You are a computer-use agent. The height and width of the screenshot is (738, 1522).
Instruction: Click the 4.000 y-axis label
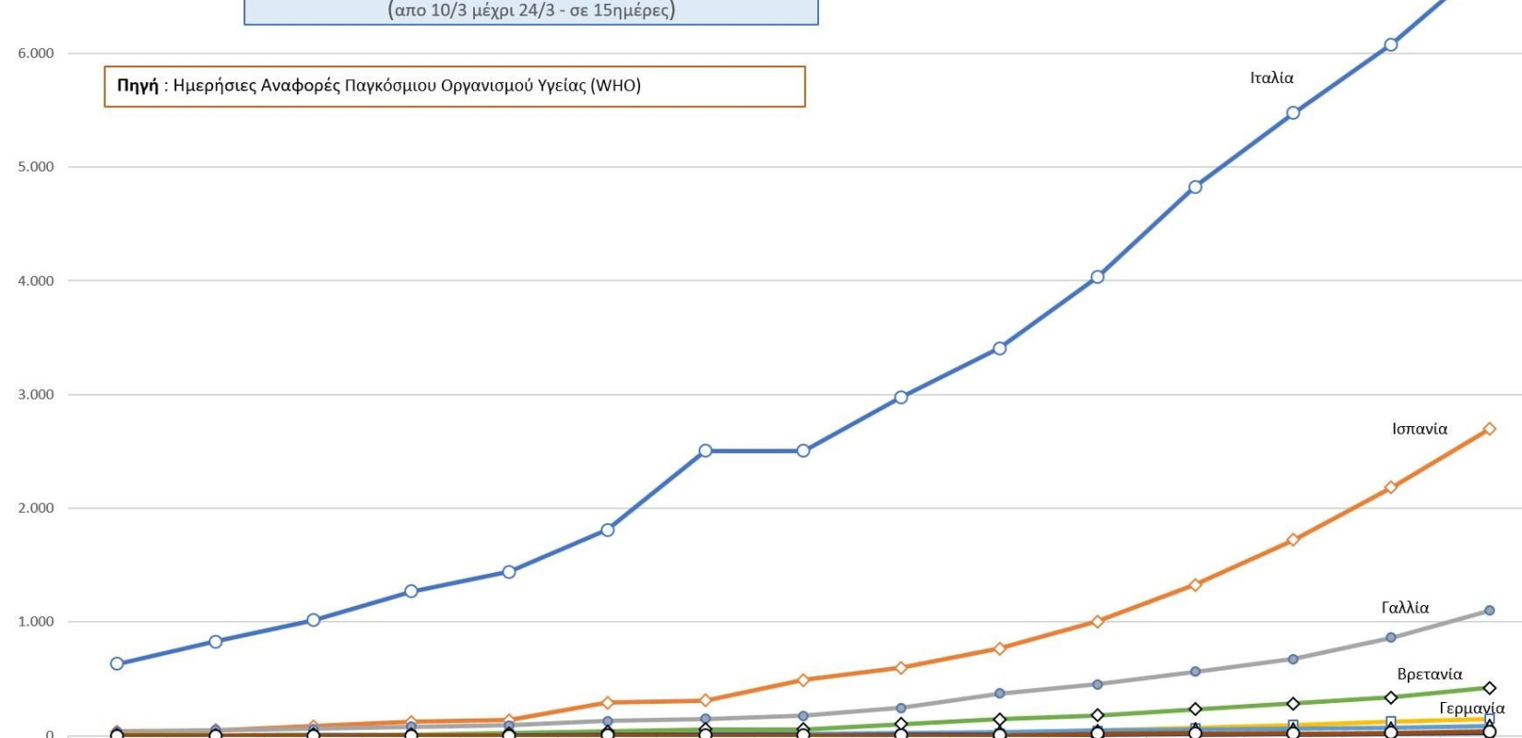(x=36, y=280)
